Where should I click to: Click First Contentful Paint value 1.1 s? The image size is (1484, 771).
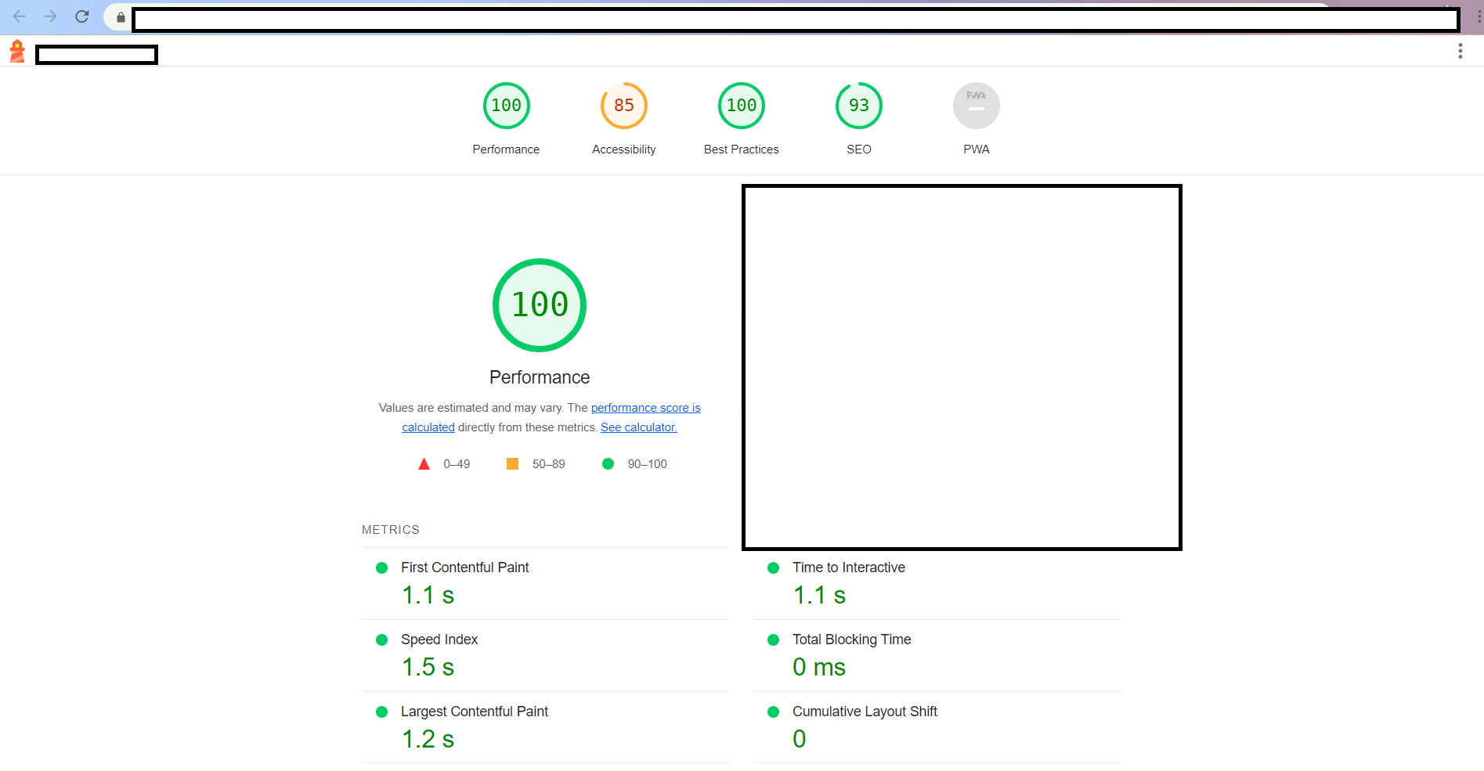428,596
